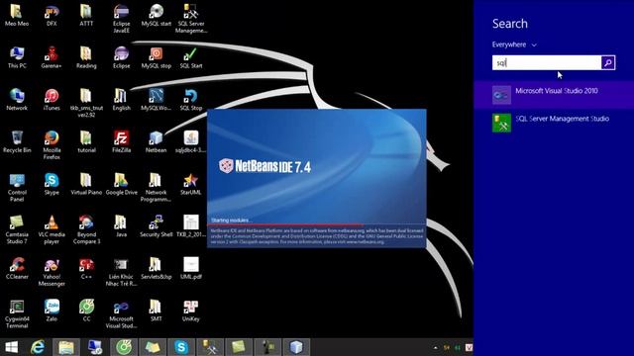Open the UML.pdf file
Viewport: 634px width, 356px height.
coord(191,268)
